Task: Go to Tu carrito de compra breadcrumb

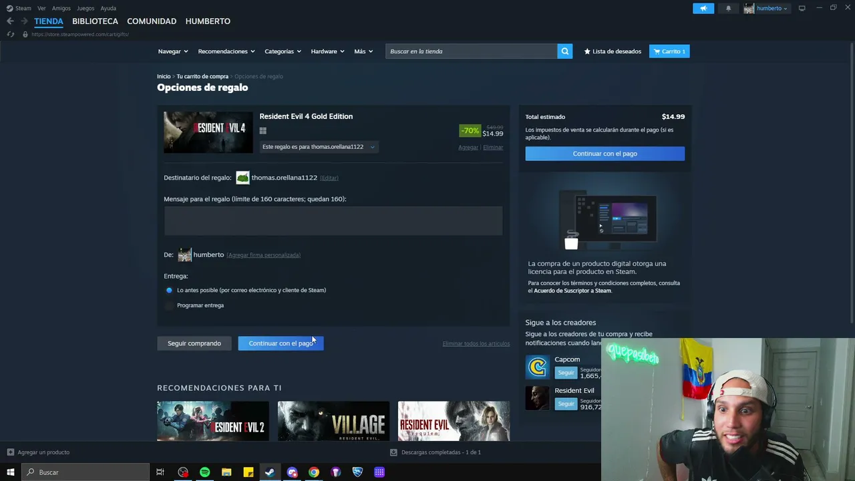Action: (202, 77)
